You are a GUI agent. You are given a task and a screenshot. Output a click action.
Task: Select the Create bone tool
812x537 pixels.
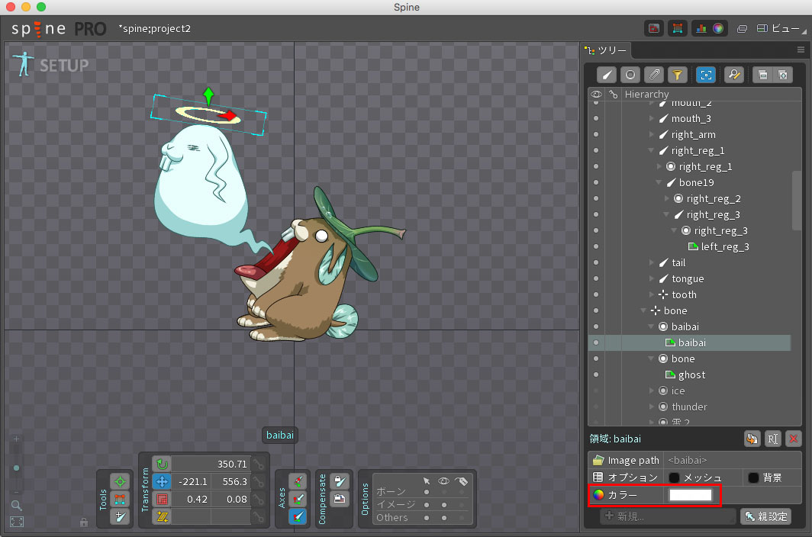120,517
